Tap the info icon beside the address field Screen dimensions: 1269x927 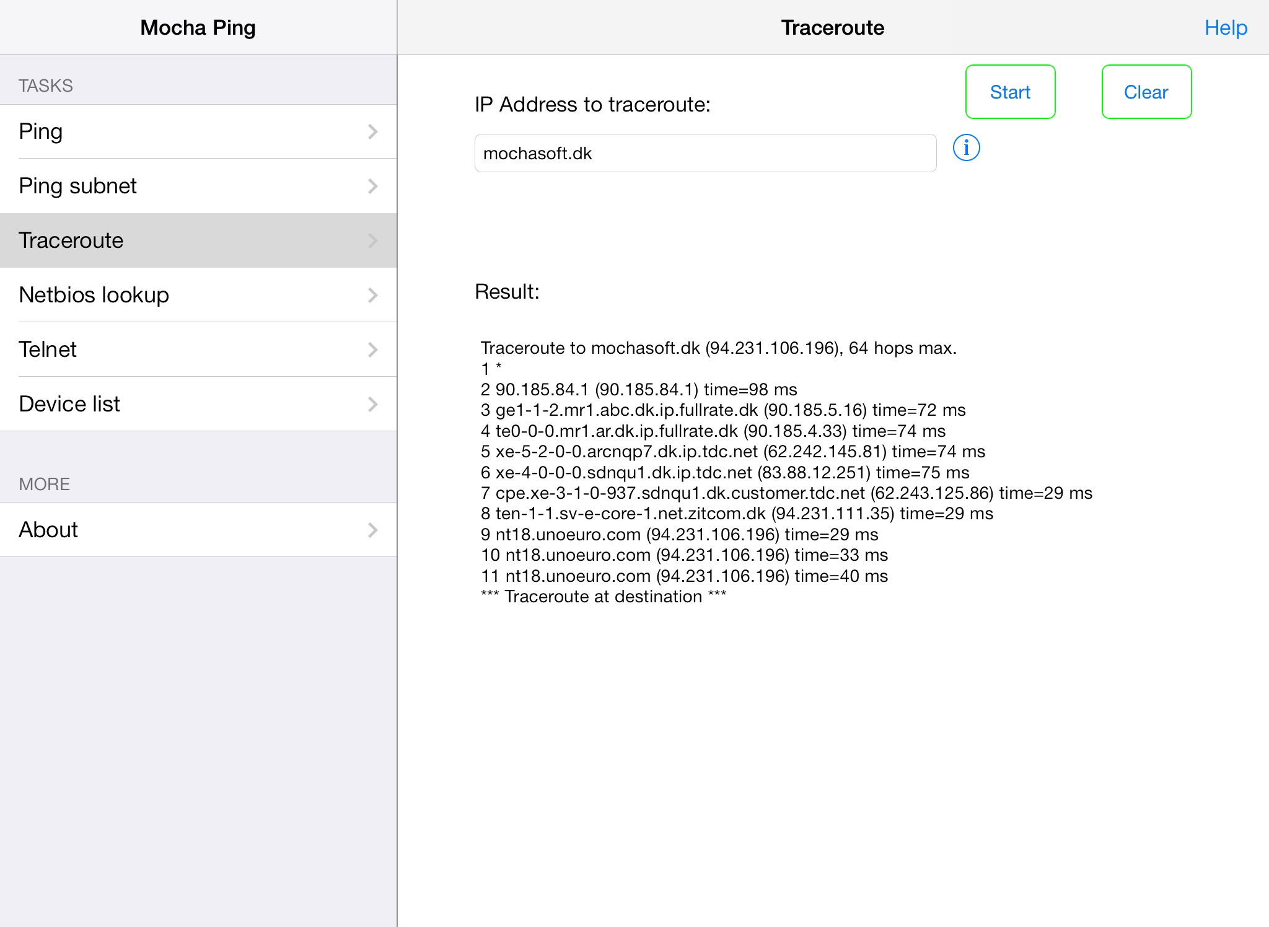click(966, 148)
